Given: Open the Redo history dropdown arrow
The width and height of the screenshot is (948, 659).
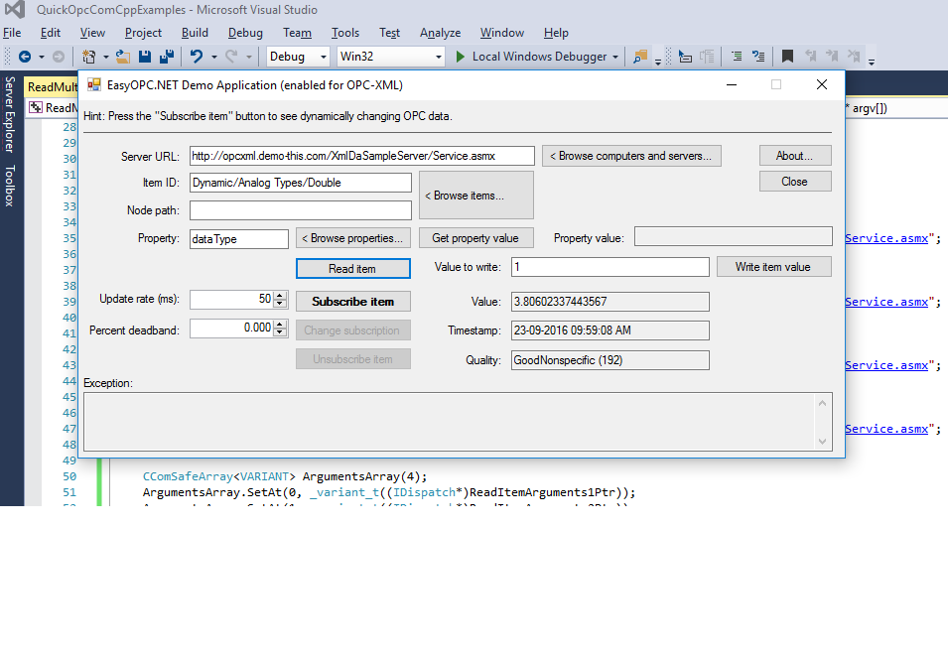Looking at the screenshot, I should click(248, 58).
